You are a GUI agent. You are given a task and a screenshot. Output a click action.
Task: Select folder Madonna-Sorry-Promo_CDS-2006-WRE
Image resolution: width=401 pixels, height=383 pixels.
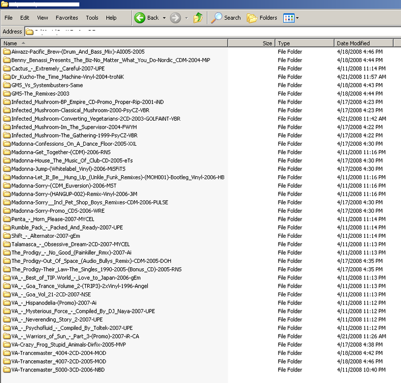click(58, 211)
